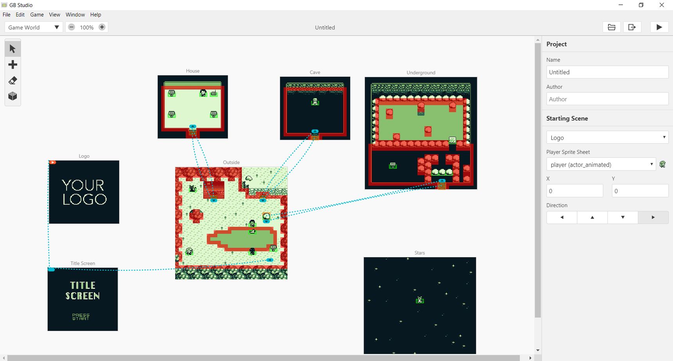Open project folder icon
This screenshot has height=361, width=673.
[612, 27]
